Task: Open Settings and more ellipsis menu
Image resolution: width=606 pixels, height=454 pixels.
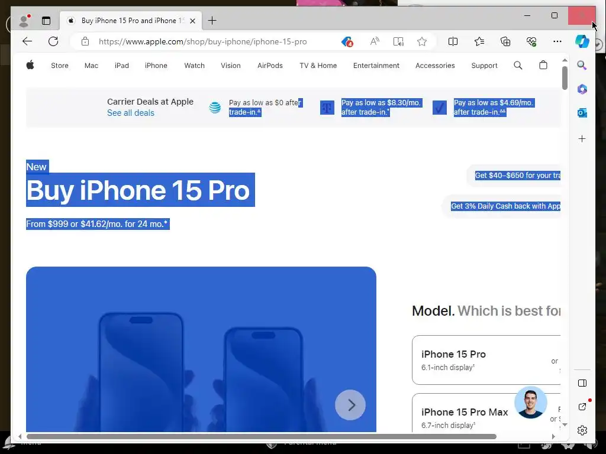Action: [557, 41]
